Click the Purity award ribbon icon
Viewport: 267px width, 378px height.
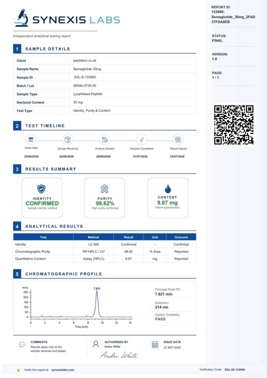(104, 189)
